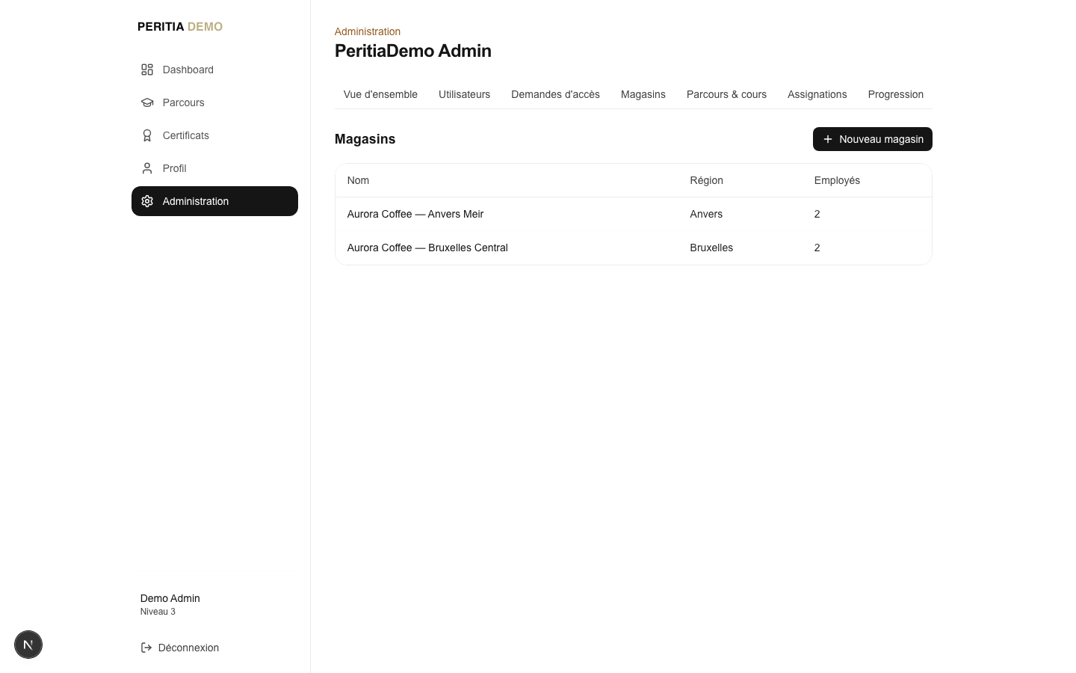The height and width of the screenshot is (673, 1076).
Task: Click employee count in Anvers Meir row
Action: (817, 214)
